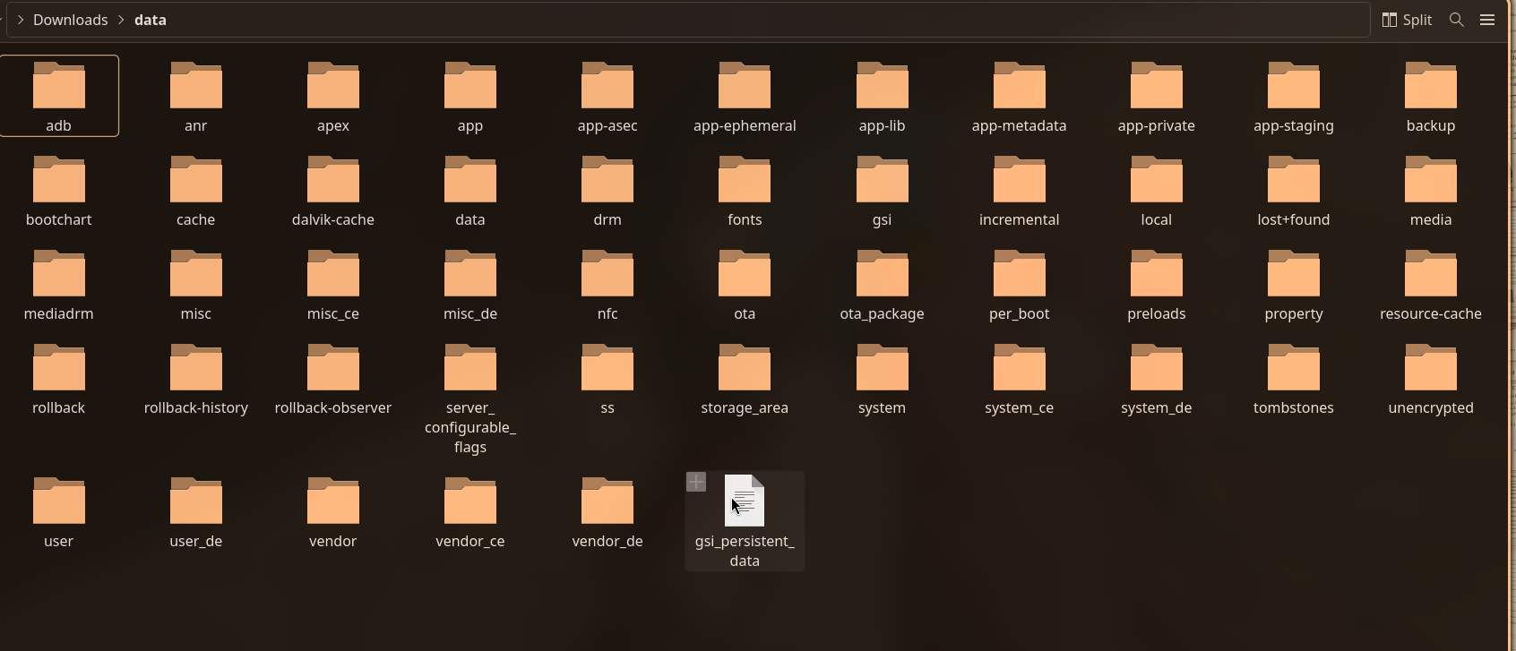Select the apex folder icon
The width and height of the screenshot is (1516, 651).
(333, 86)
